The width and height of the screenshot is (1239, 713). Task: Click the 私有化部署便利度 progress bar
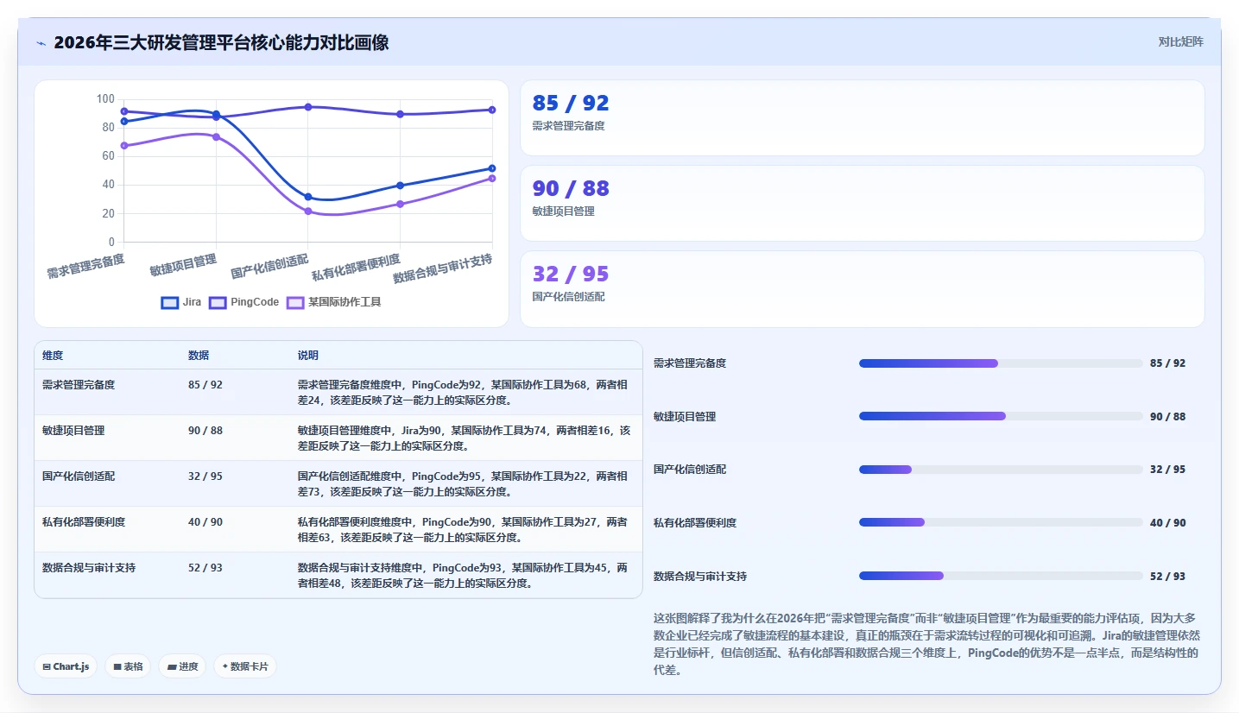(x=1001, y=522)
